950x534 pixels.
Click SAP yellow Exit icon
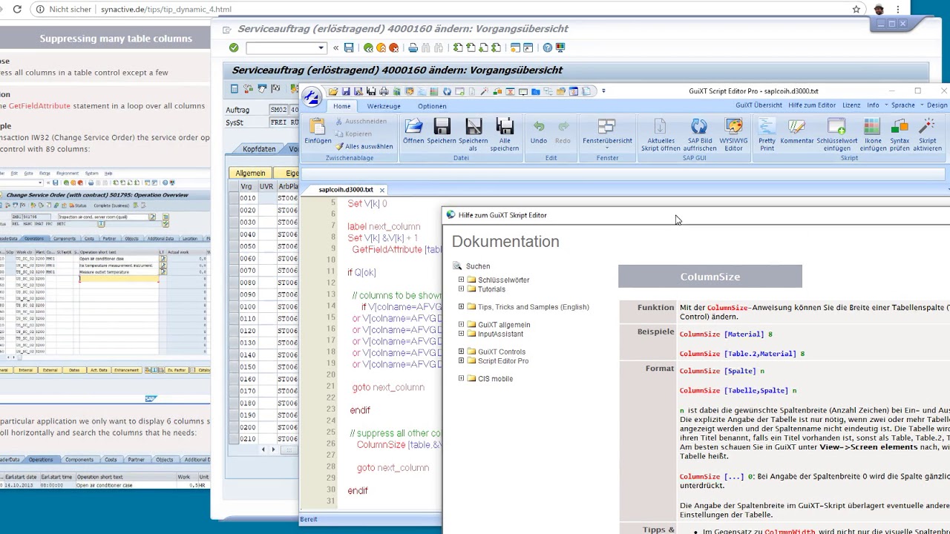[x=381, y=47]
